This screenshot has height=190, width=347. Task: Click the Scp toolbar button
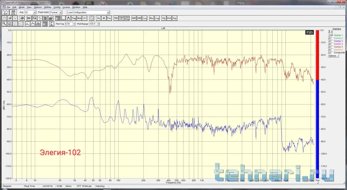pos(175,18)
